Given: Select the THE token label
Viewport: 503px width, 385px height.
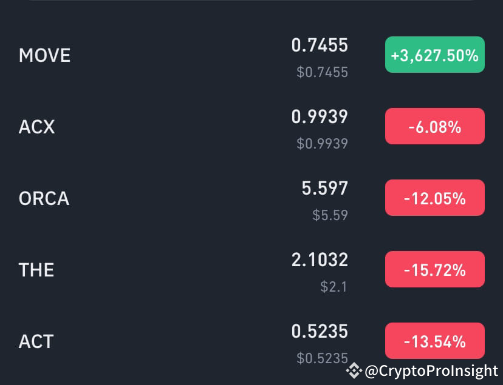Looking at the screenshot, I should click(x=36, y=270).
